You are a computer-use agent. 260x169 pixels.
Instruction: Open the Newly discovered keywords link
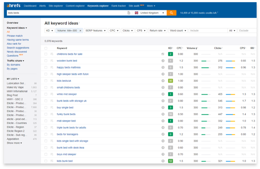(17, 52)
